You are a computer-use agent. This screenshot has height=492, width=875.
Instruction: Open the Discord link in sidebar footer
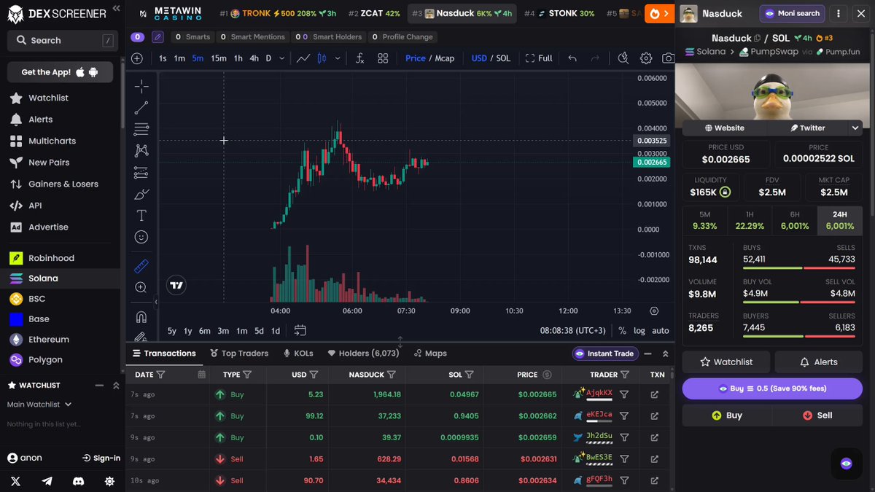click(x=78, y=481)
